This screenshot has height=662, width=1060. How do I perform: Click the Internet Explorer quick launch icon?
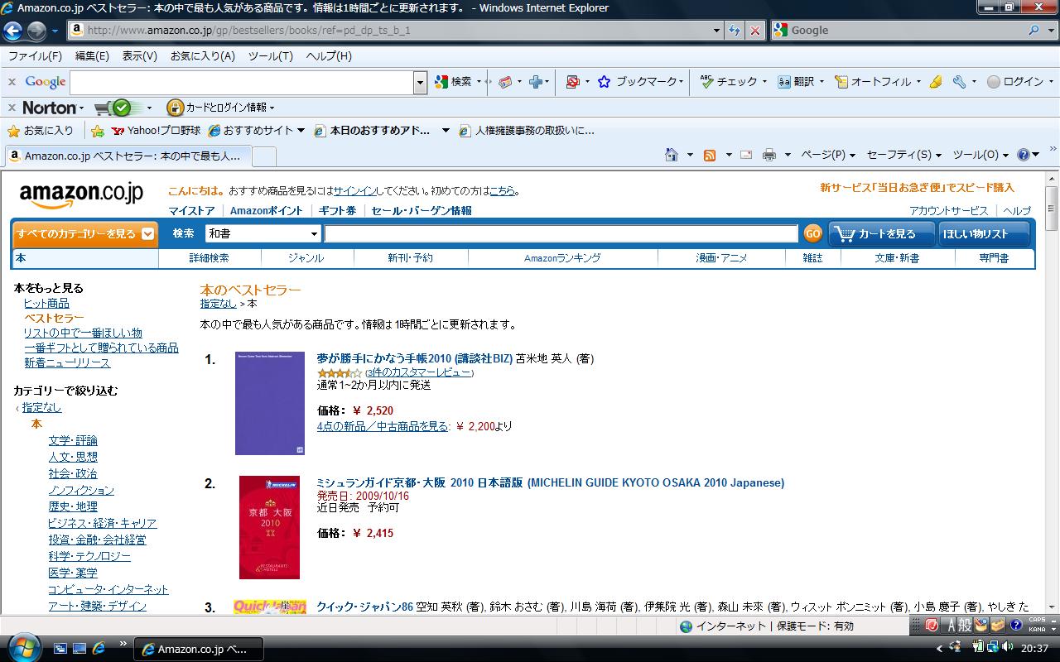99,648
